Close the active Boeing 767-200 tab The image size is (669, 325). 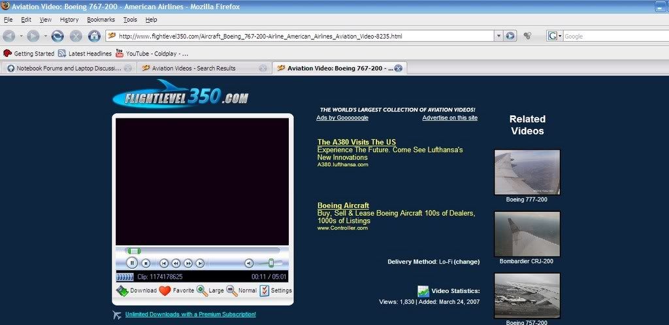[x=398, y=68]
